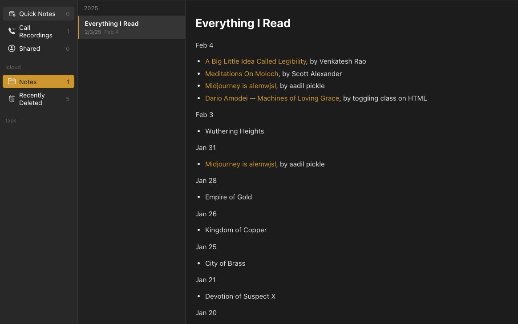Click the text by toggling class on HTML
The height and width of the screenshot is (324, 518).
point(385,98)
